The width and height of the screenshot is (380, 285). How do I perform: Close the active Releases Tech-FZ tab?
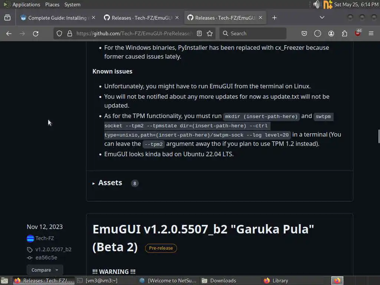coord(261,18)
